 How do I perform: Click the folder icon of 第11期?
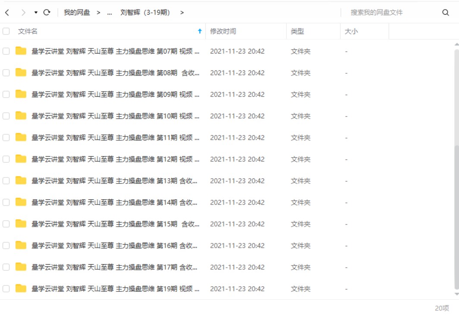tap(21, 137)
